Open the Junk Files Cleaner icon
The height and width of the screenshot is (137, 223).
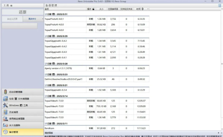coord(5,98)
